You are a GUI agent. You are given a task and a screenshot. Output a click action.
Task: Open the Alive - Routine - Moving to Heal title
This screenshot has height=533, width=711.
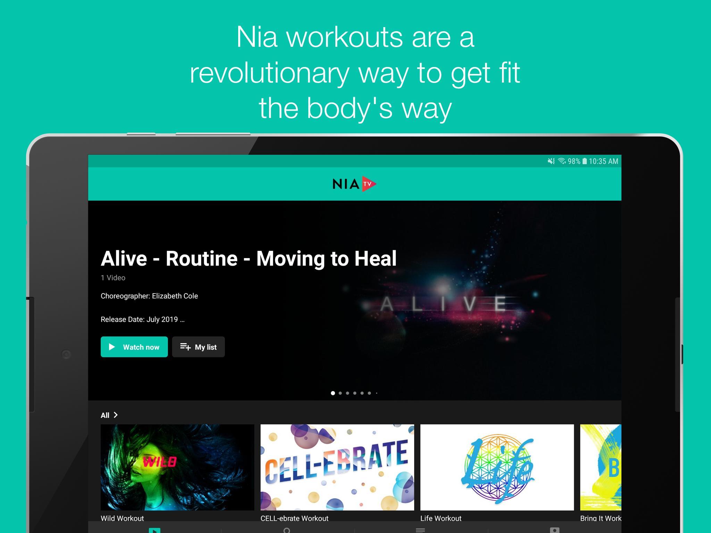tap(249, 259)
